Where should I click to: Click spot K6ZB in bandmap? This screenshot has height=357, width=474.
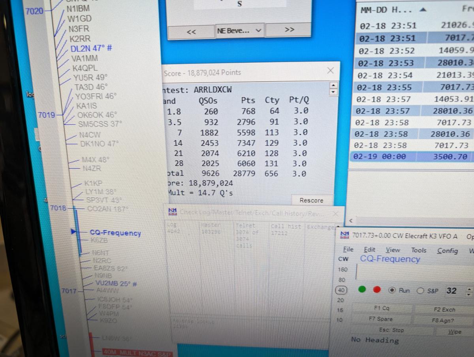pos(99,240)
